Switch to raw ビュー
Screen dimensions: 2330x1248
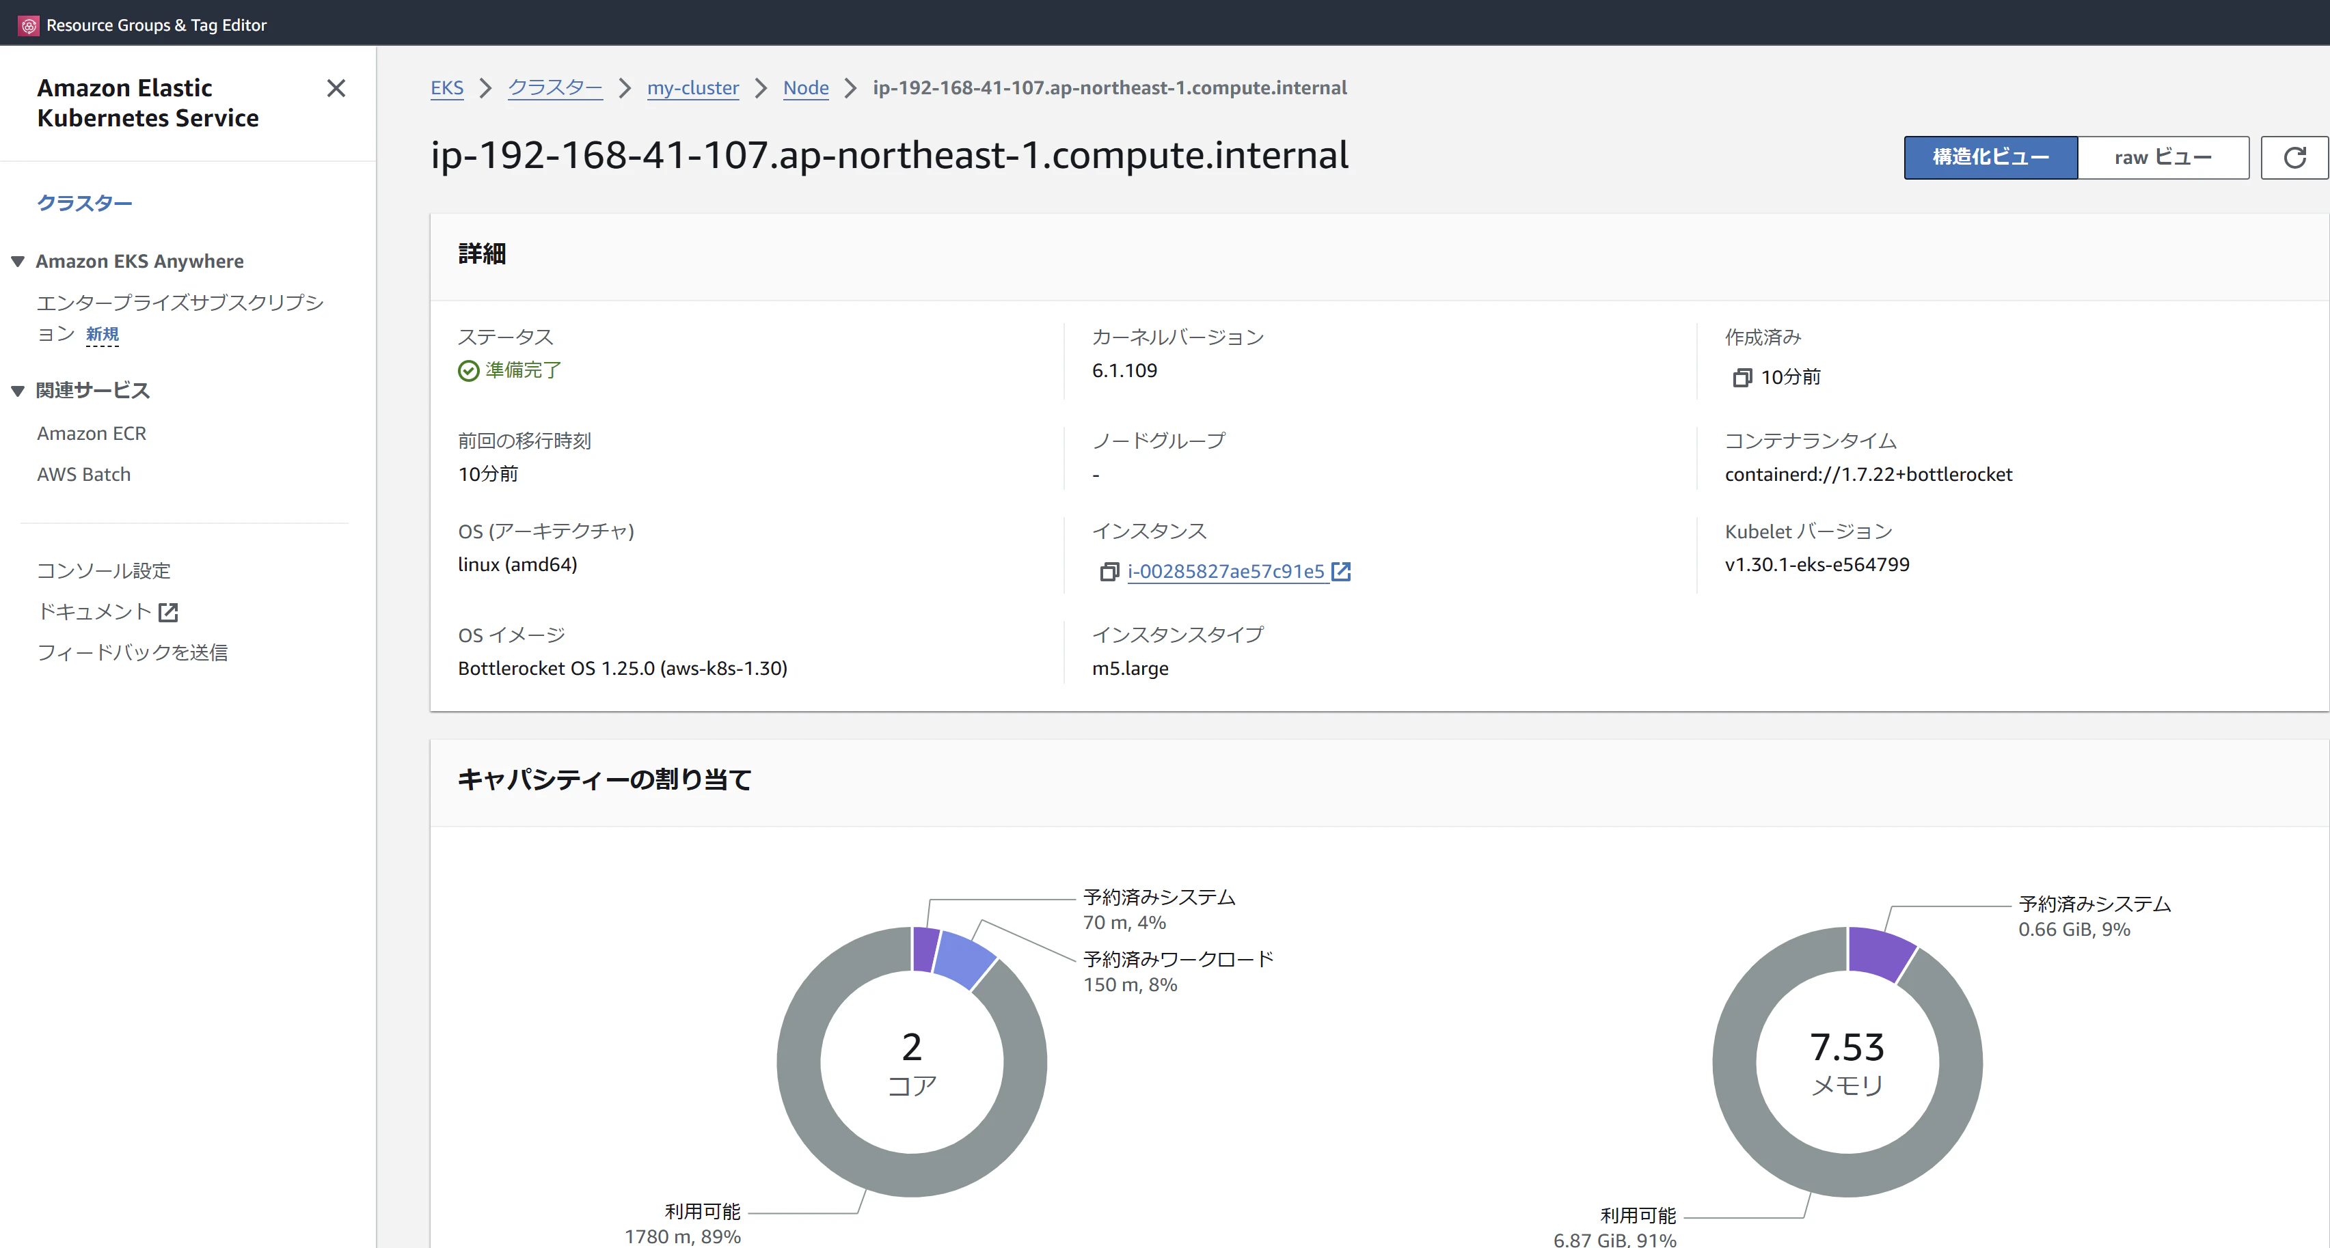[x=2163, y=158]
